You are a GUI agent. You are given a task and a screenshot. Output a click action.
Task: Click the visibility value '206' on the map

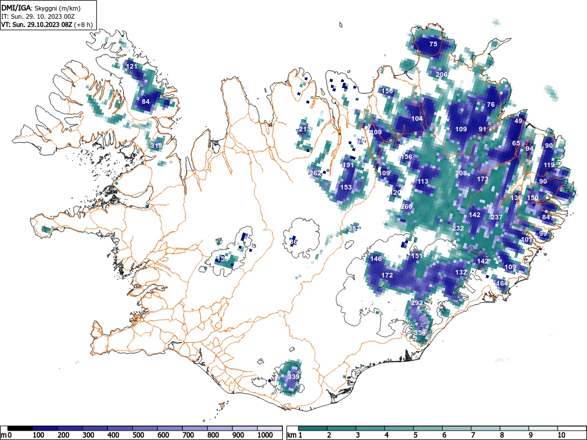point(441,75)
